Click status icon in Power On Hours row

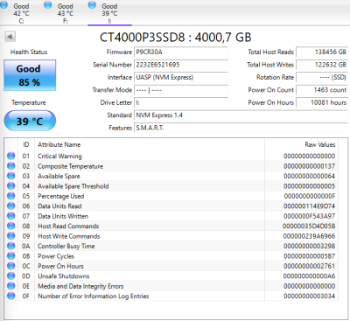tap(11, 266)
